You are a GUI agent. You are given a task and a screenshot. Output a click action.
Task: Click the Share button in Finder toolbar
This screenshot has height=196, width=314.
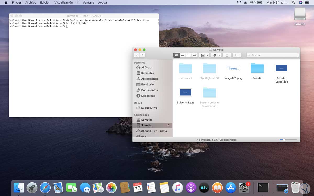pos(227,55)
